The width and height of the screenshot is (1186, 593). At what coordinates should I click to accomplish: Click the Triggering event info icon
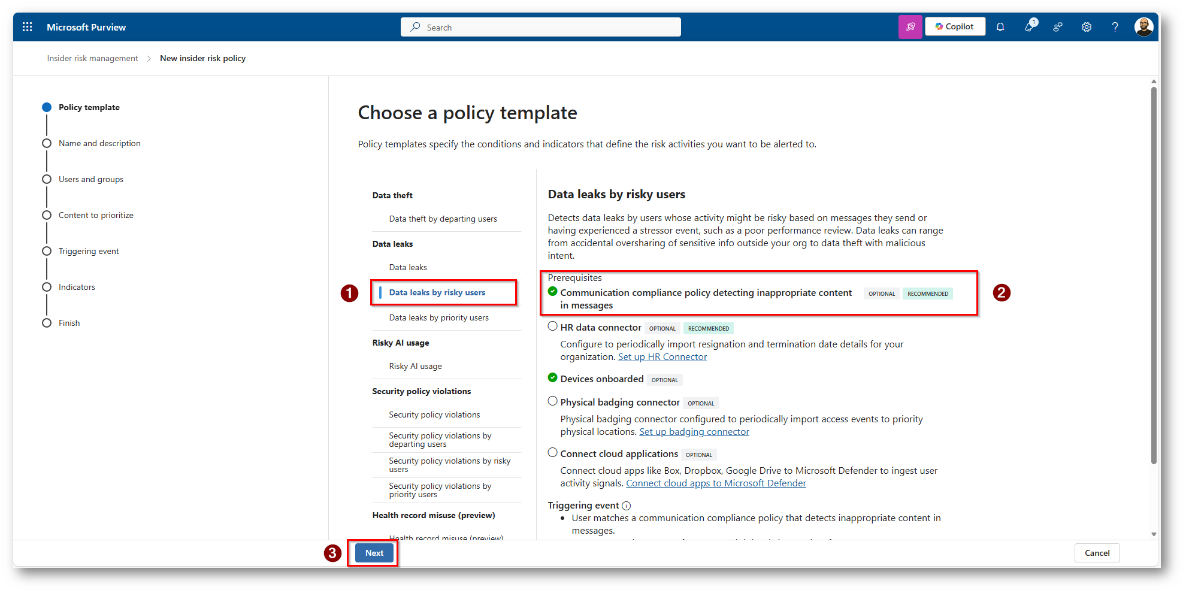tap(627, 506)
